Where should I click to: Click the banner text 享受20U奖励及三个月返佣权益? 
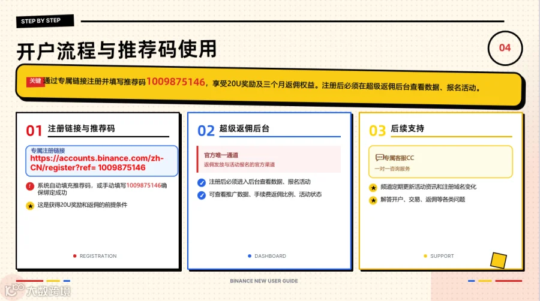(x=263, y=85)
